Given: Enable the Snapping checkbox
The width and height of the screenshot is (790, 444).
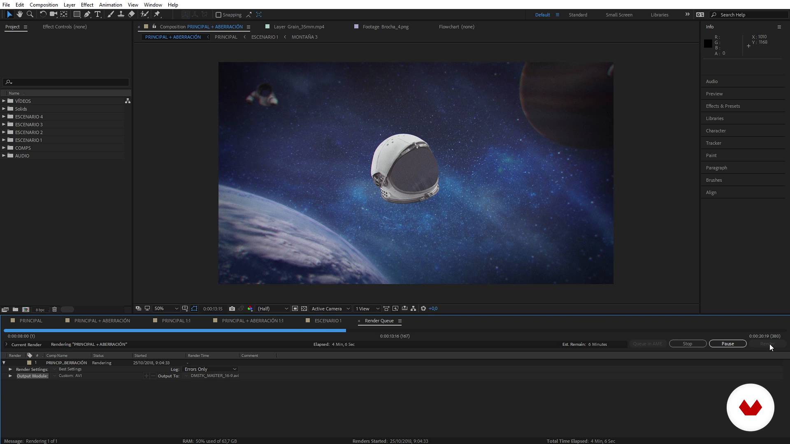Looking at the screenshot, I should pyautogui.click(x=218, y=15).
